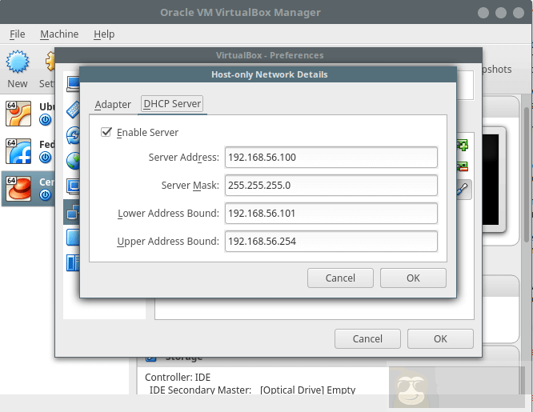The image size is (533, 412).
Task: Open Input preferences keyboard icon
Action: coord(73,110)
